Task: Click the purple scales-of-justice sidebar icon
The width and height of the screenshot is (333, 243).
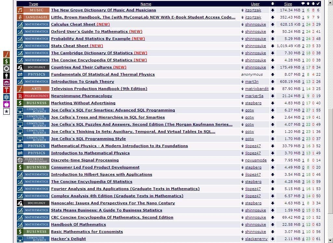Action: [7, 83]
